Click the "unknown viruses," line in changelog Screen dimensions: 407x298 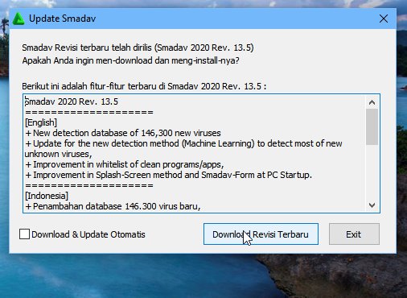point(58,154)
